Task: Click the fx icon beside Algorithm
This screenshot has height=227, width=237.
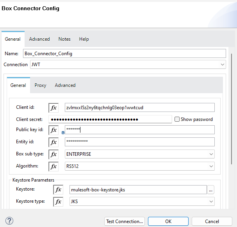Action: click(x=53, y=166)
